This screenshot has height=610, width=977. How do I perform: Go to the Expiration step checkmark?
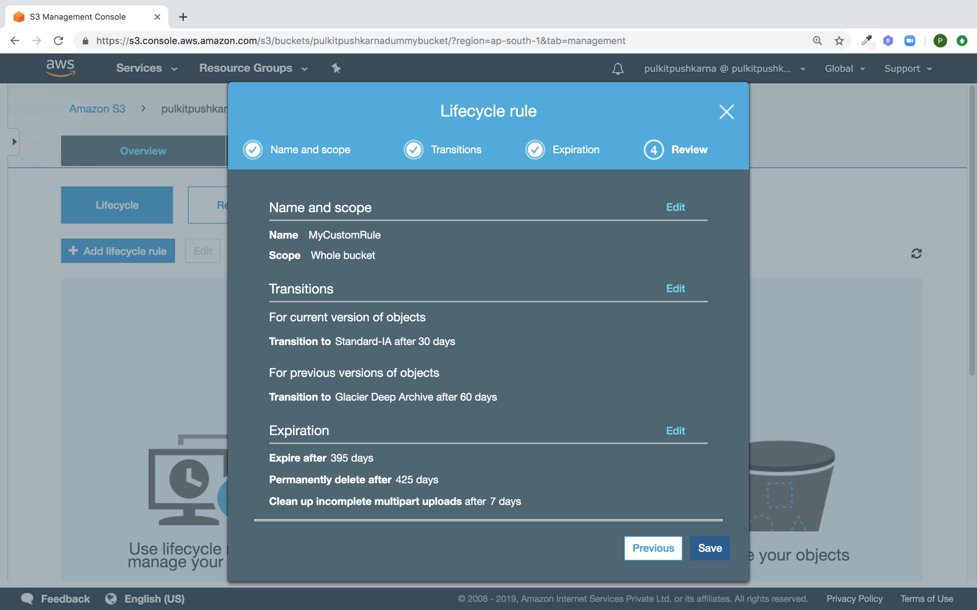coord(535,150)
